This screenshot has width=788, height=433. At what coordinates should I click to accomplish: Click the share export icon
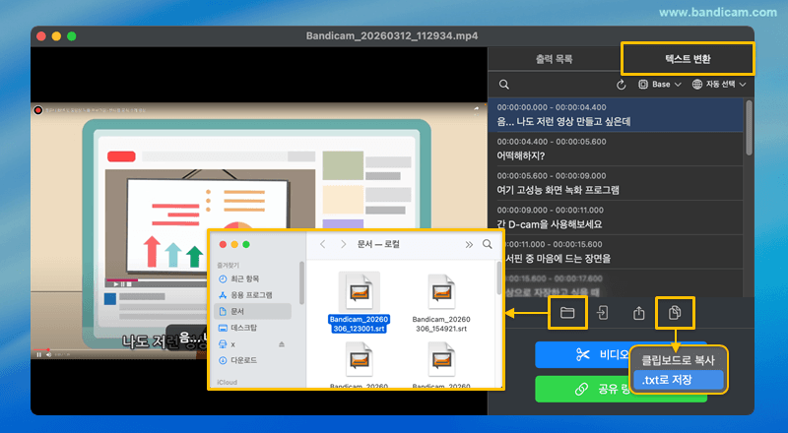coord(638,313)
